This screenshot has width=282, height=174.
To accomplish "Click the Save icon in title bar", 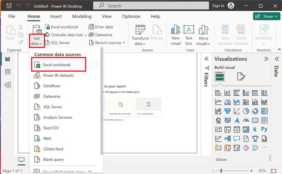I will click(9, 6).
